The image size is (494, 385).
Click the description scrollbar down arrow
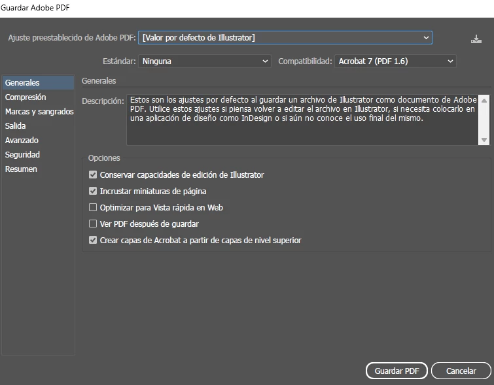(484, 140)
